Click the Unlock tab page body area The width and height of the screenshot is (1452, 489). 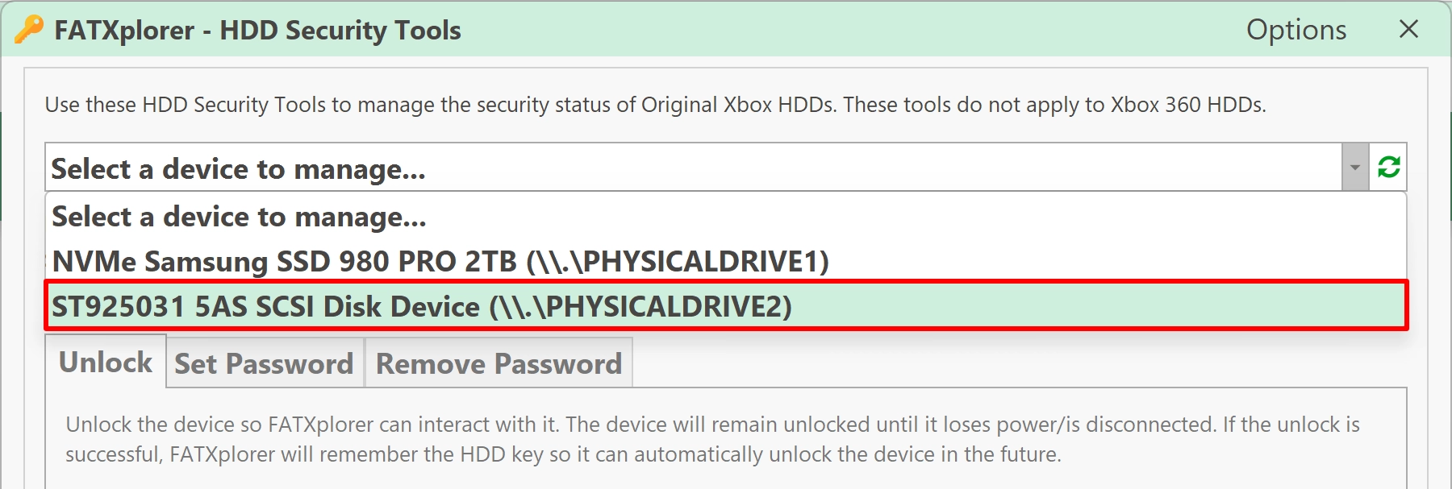click(x=726, y=477)
